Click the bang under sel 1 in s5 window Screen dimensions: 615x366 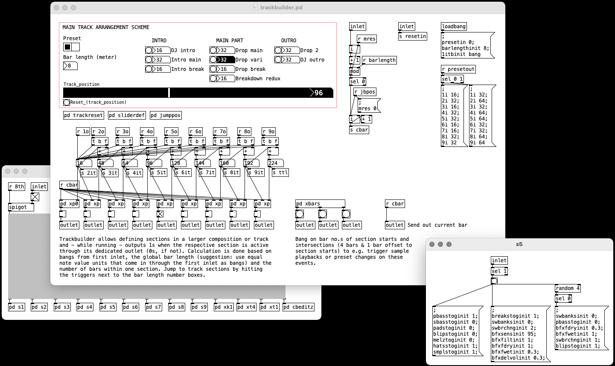(x=494, y=281)
